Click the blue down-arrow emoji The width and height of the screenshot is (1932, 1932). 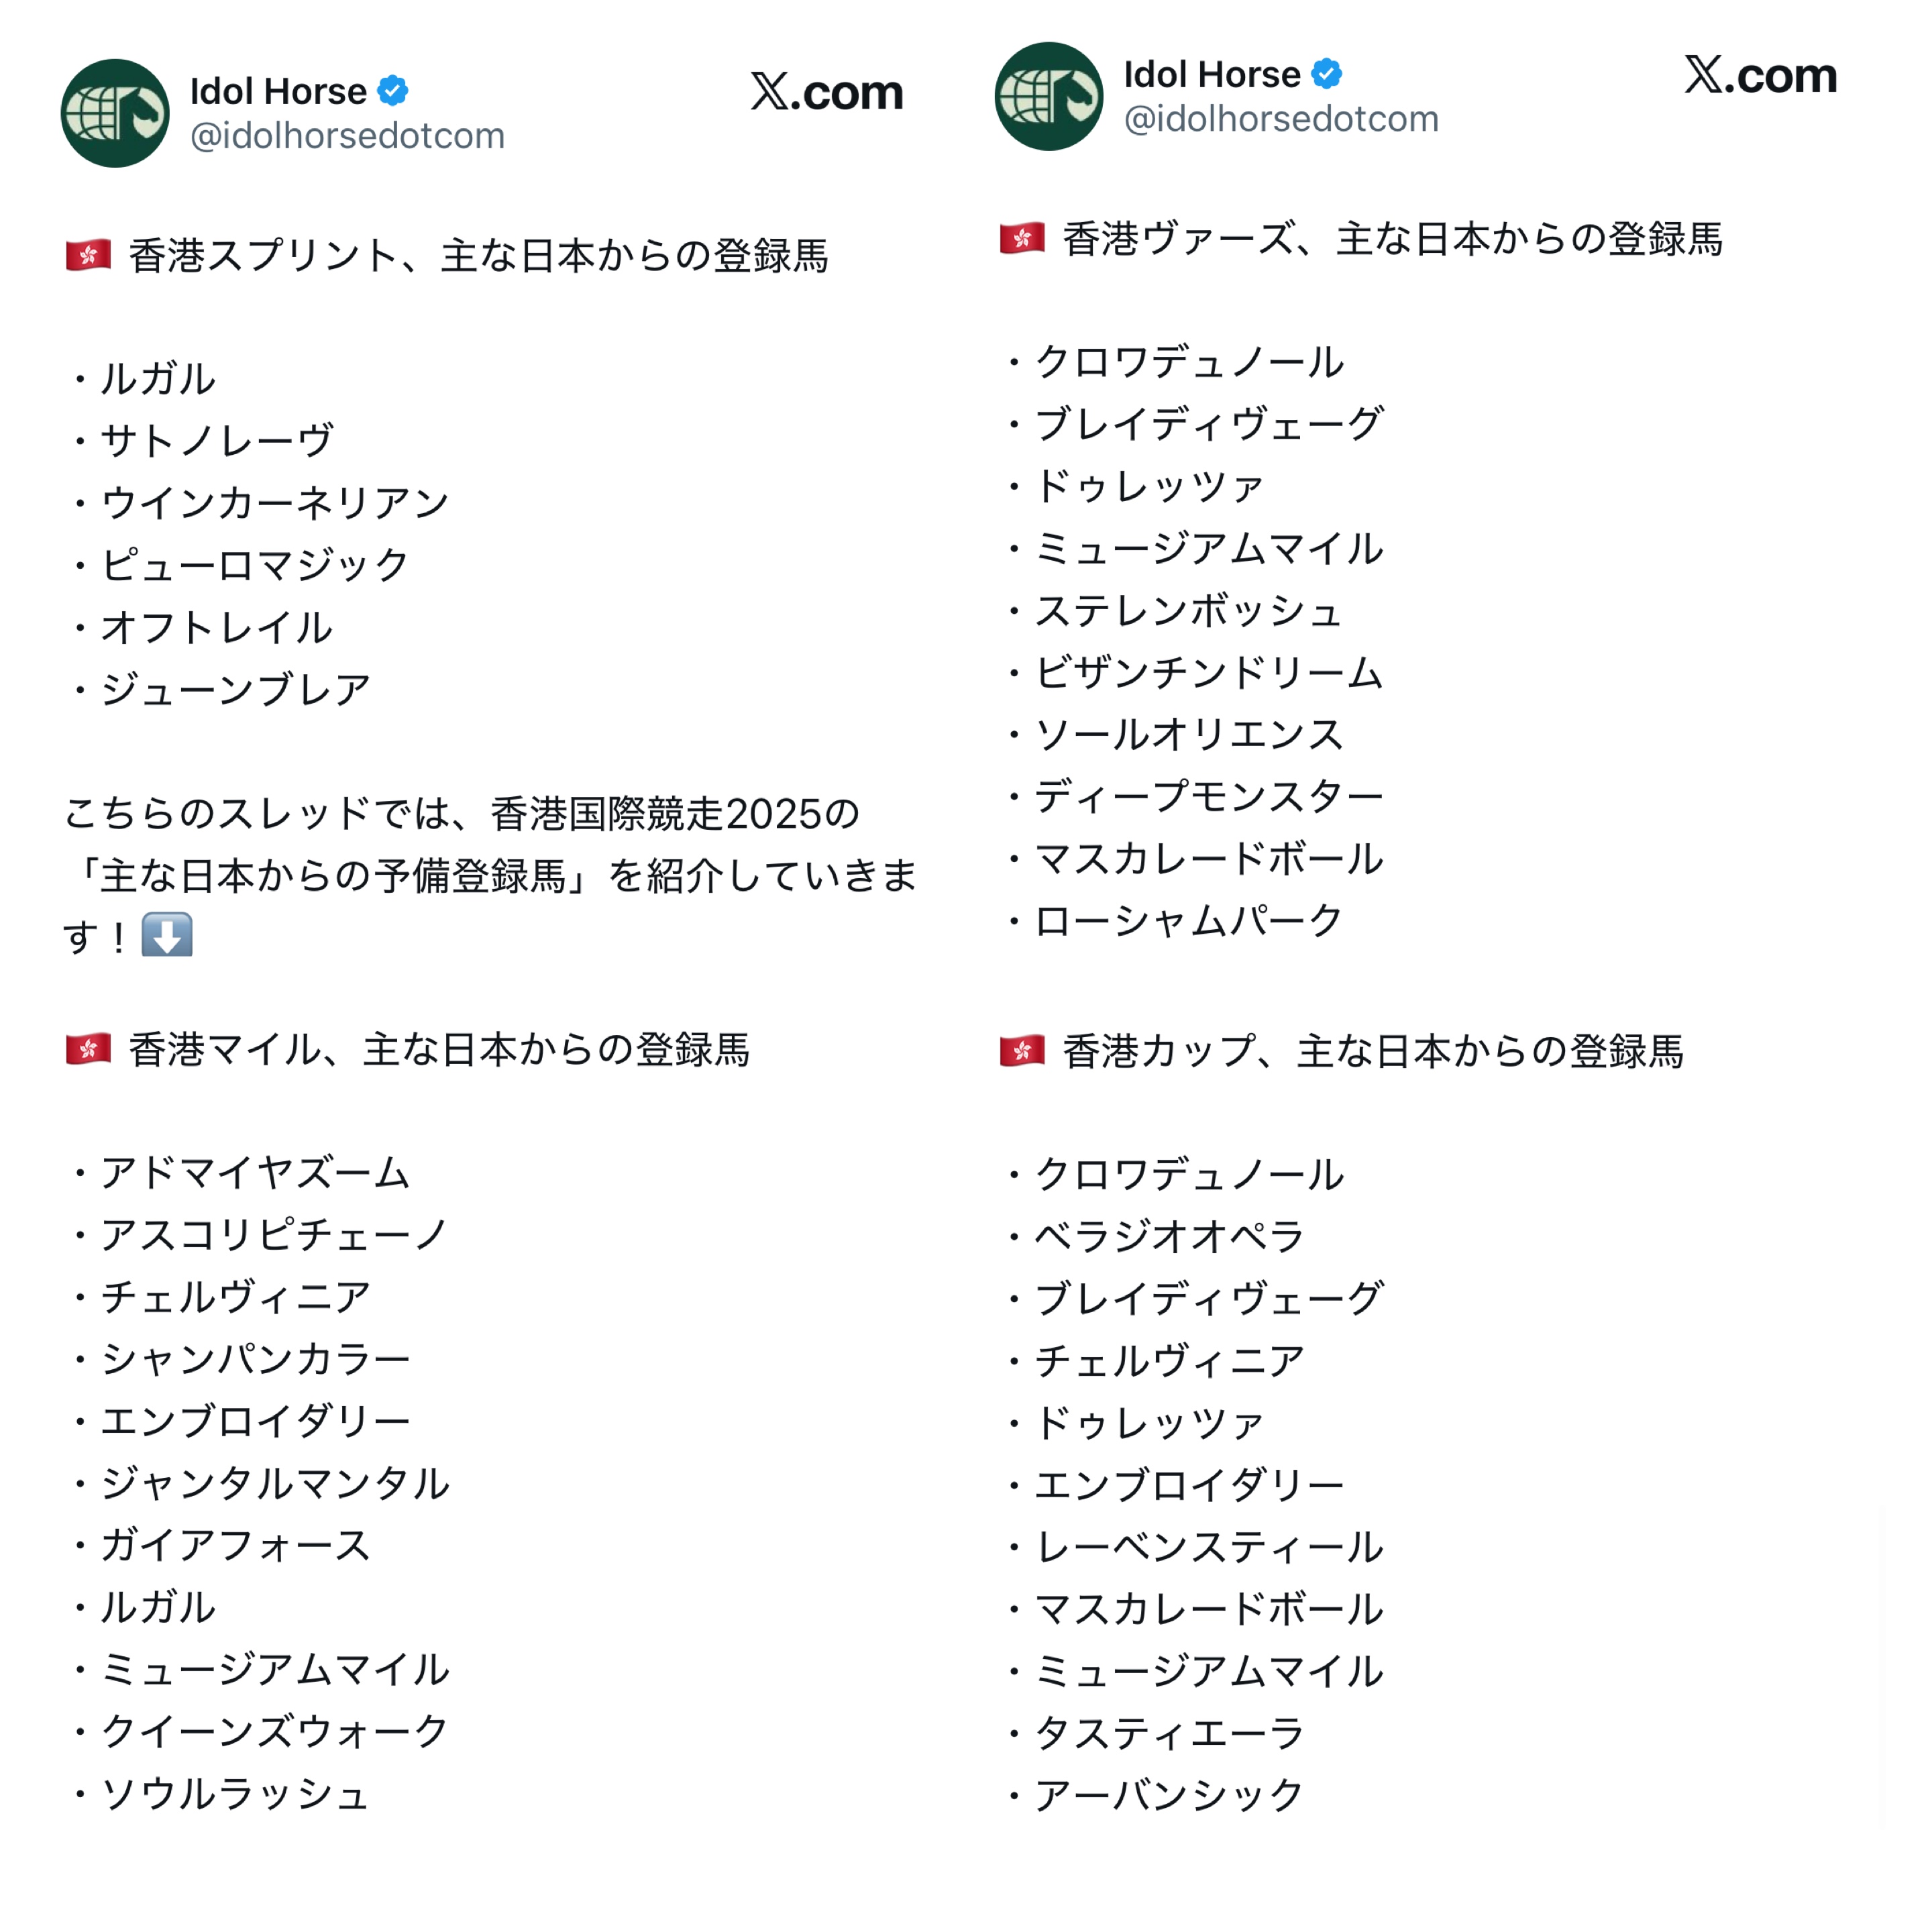(x=167, y=935)
